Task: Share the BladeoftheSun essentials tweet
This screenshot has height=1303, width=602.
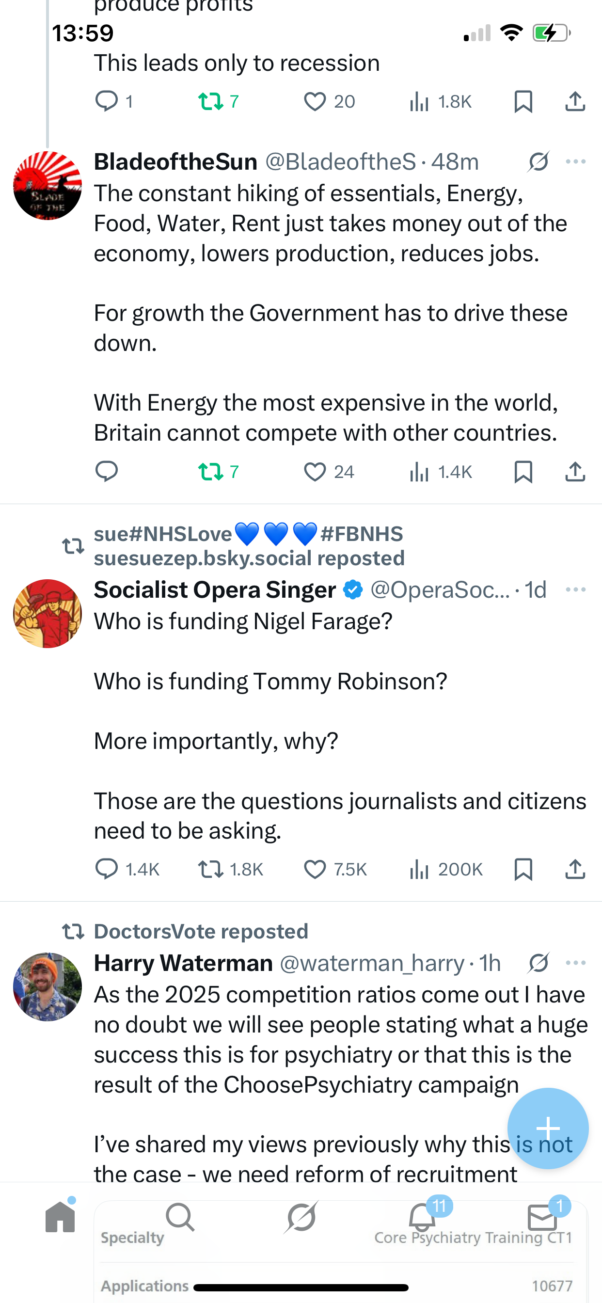Action: click(x=575, y=472)
